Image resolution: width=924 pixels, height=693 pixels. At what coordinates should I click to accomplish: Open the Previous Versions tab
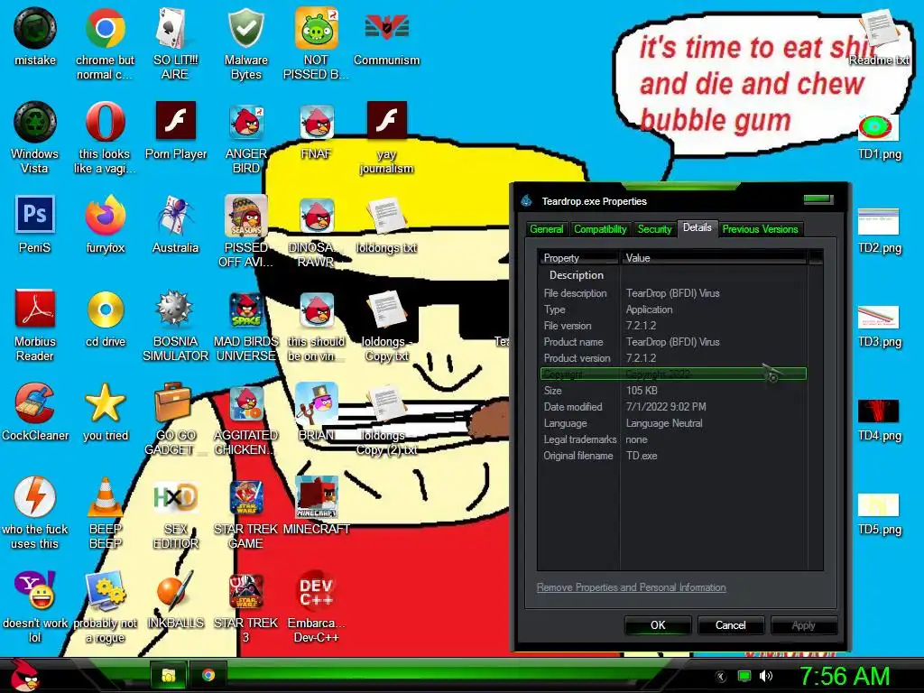tap(760, 229)
